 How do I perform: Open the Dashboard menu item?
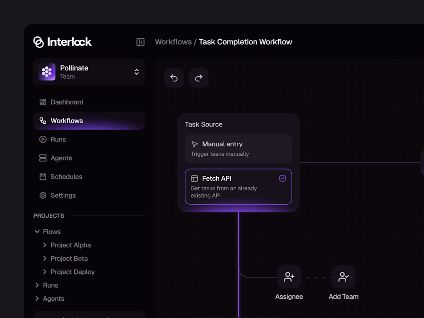point(67,102)
